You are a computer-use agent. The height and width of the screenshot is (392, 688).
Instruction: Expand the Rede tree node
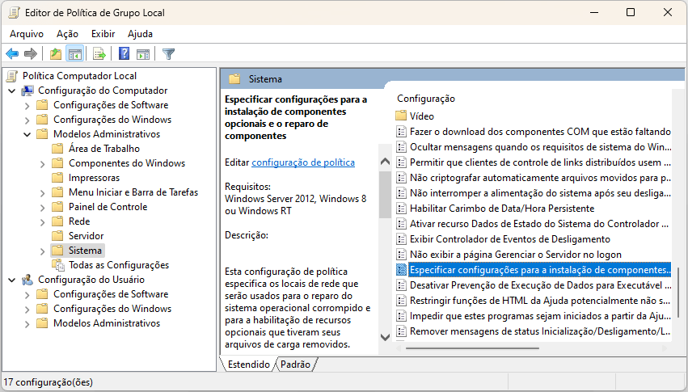click(43, 222)
